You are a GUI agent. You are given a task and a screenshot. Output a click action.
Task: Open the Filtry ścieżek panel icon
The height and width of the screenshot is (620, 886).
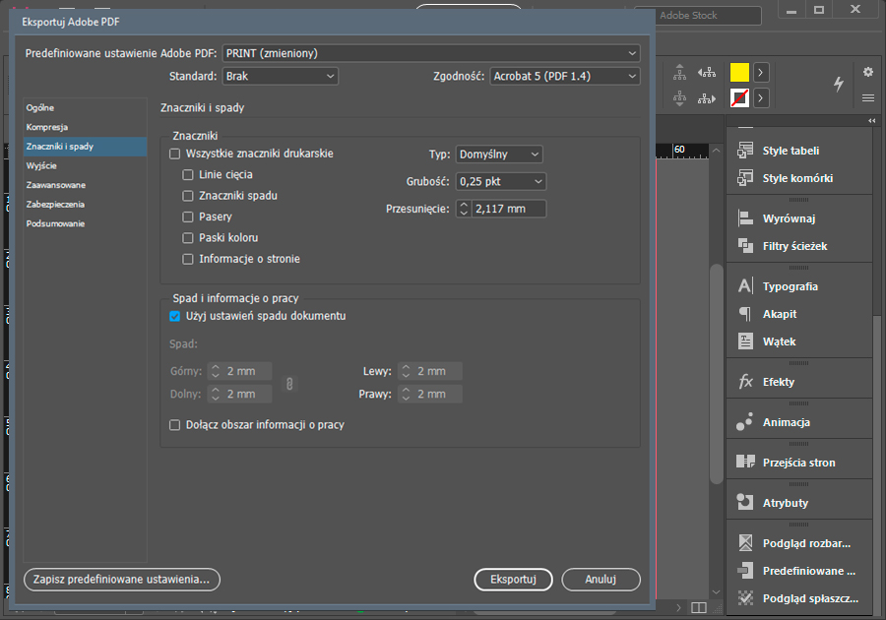pos(745,246)
